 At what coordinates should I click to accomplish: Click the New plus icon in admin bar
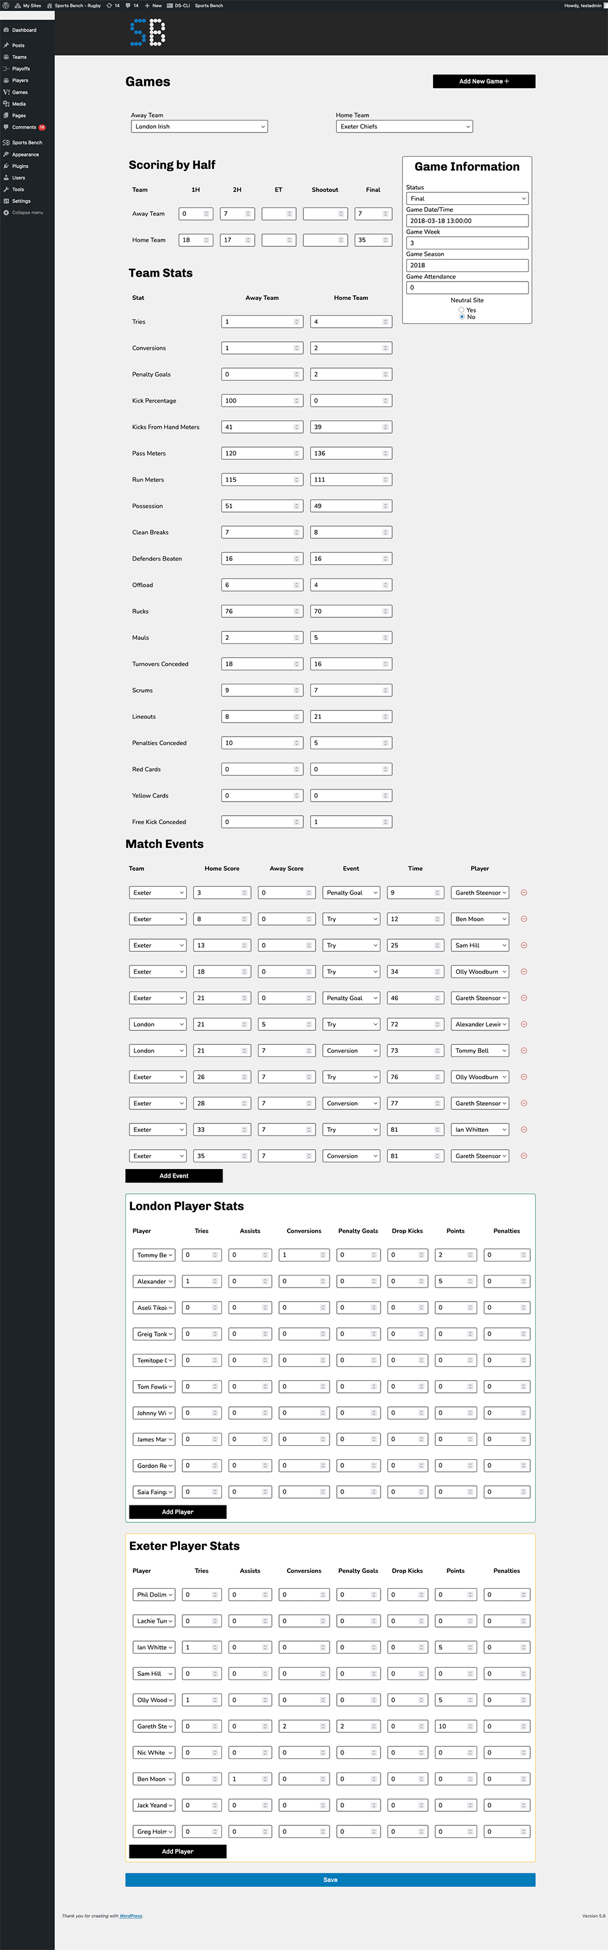pos(147,5)
